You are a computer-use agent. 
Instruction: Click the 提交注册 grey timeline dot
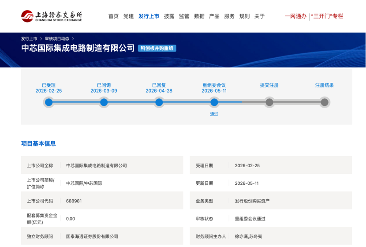tap(269, 102)
